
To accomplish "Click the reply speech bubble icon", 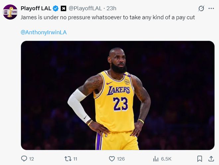I will pos(24,159).
